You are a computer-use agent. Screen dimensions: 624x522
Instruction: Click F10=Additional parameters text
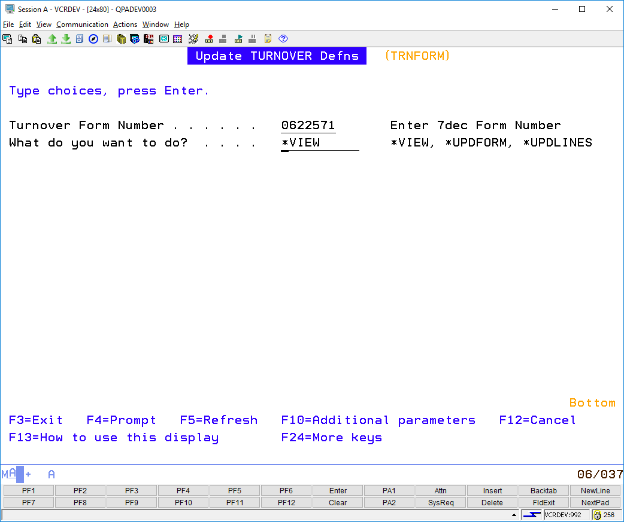[x=378, y=420]
